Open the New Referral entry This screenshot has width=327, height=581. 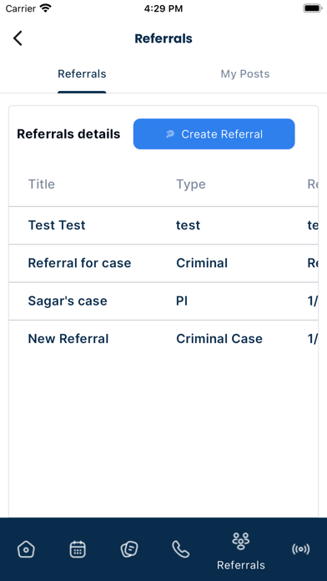(163, 339)
